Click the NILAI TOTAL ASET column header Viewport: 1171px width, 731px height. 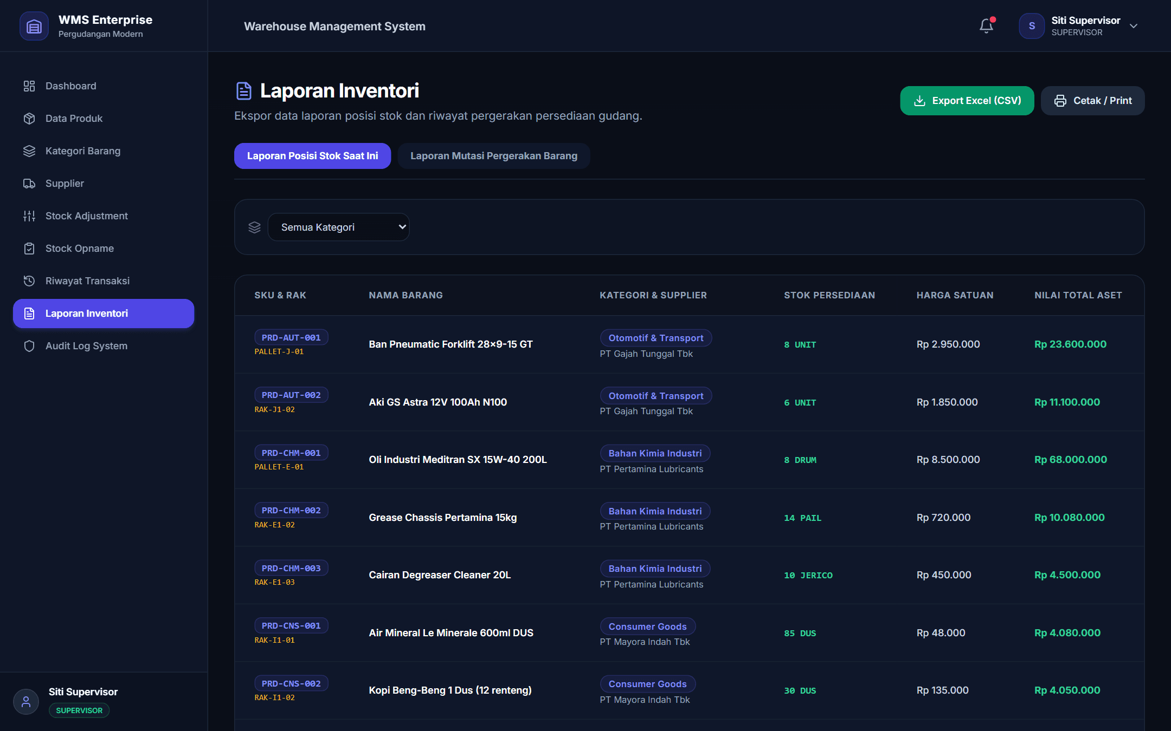click(1078, 295)
